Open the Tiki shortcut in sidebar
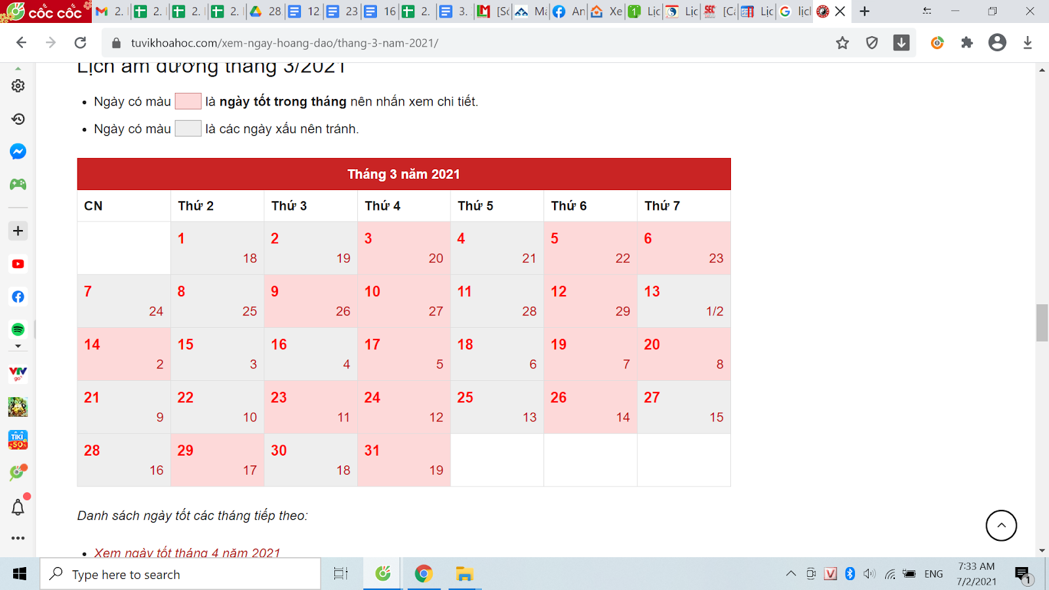 pos(18,439)
